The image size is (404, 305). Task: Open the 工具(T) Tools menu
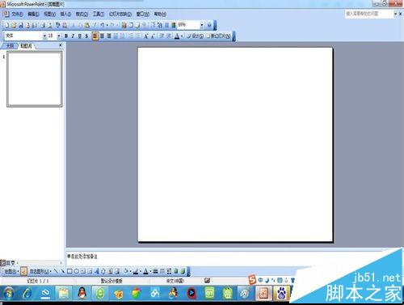tap(99, 14)
